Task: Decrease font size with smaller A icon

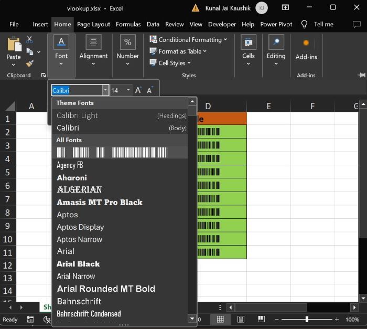Action: 150,90
